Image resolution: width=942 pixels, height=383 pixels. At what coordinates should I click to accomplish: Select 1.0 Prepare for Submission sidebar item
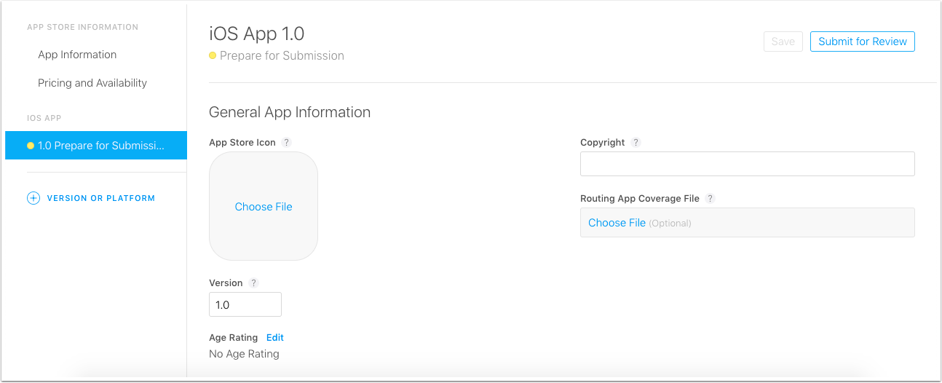click(96, 146)
